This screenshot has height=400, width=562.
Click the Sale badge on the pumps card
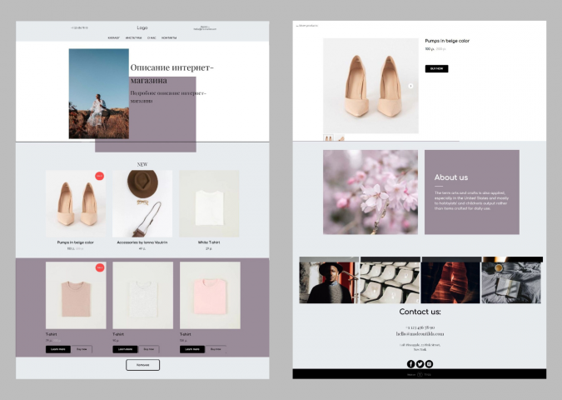(x=100, y=176)
